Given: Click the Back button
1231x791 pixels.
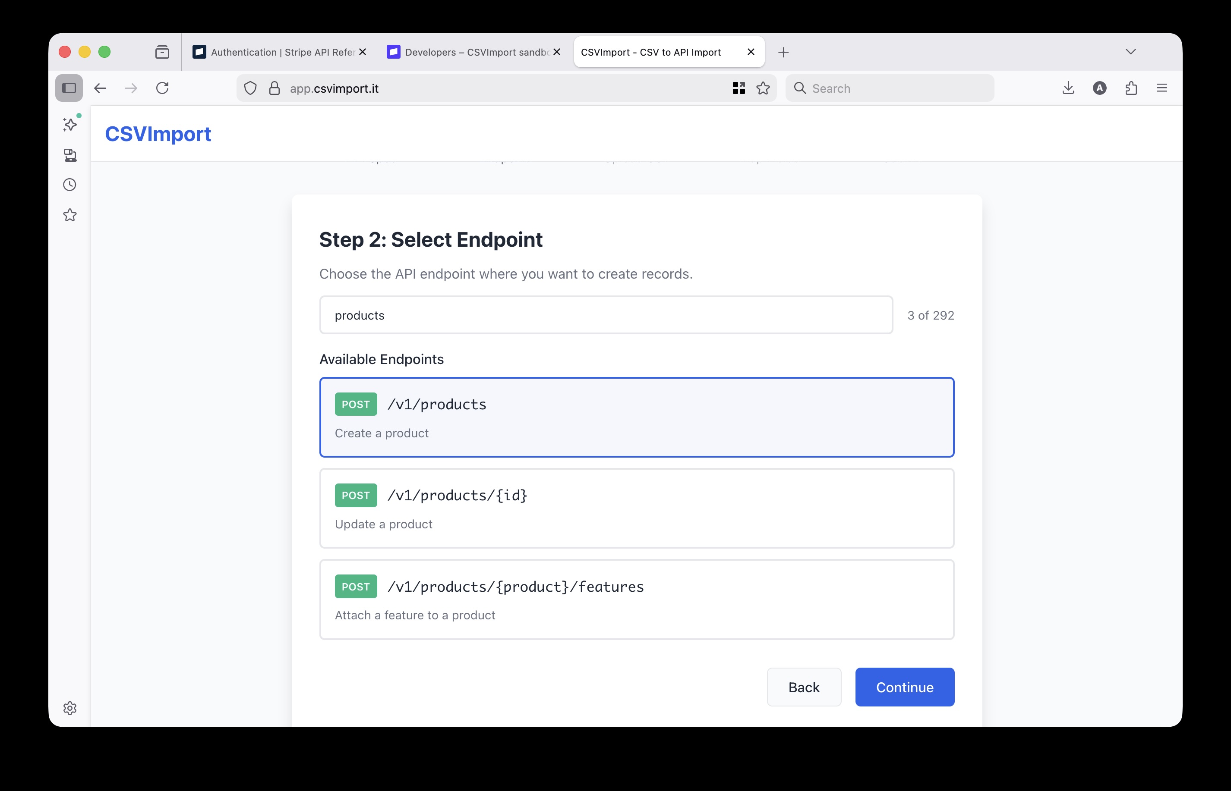Looking at the screenshot, I should [803, 687].
